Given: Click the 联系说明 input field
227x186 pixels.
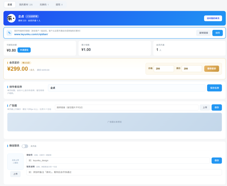Looking at the screenshot, I should [124, 172].
